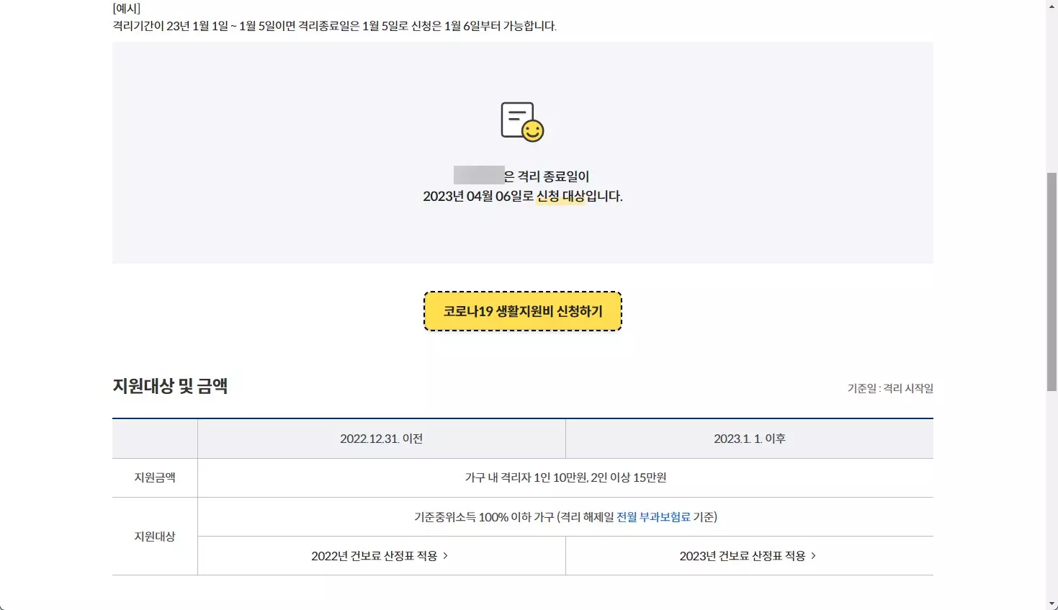Click the scrollbar down arrow icon

pos(1052,604)
